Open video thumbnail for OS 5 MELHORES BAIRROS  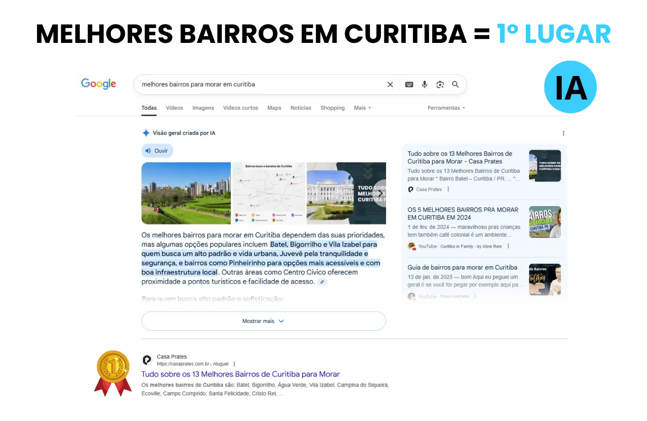click(x=545, y=222)
